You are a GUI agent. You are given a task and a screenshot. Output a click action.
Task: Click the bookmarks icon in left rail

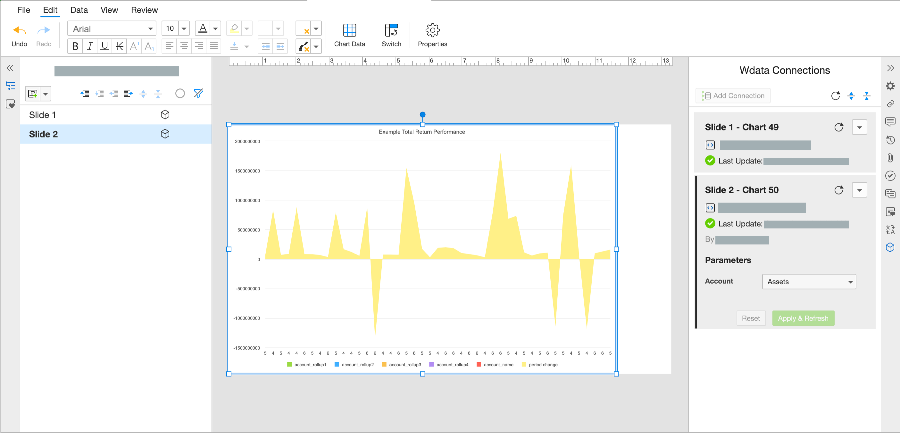pos(10,104)
